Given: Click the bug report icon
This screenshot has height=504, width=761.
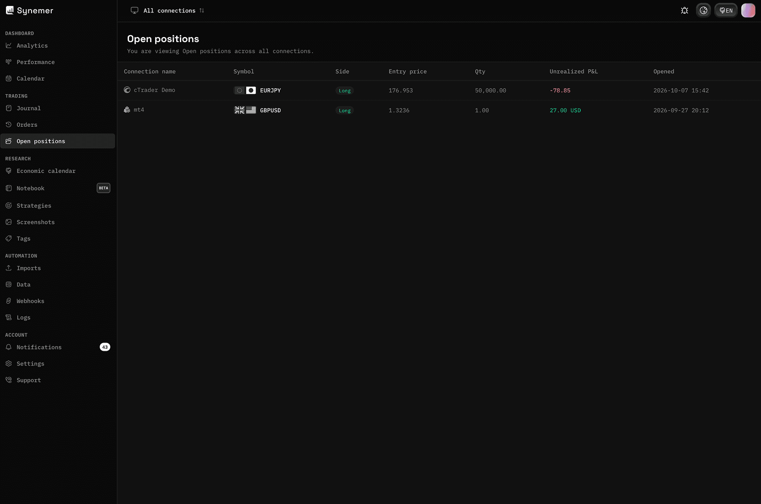Looking at the screenshot, I should point(685,11).
